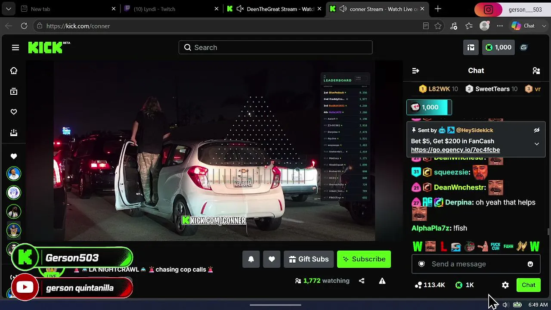Open the 1K Kicks button below chat
551x310 pixels.
click(464, 285)
